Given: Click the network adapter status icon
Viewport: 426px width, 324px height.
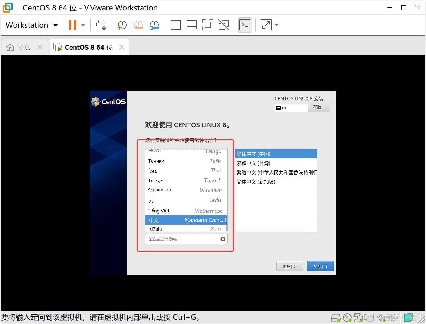Looking at the screenshot, I should pos(358,318).
